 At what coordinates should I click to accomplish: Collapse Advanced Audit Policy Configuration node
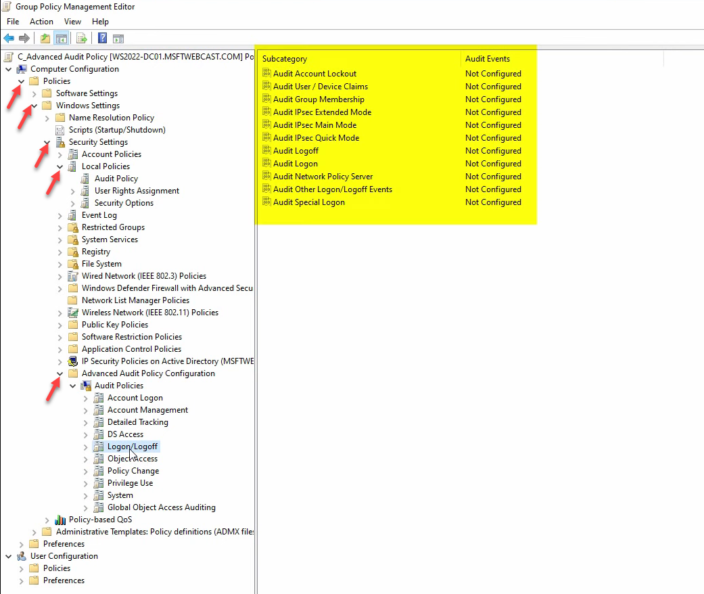click(60, 373)
